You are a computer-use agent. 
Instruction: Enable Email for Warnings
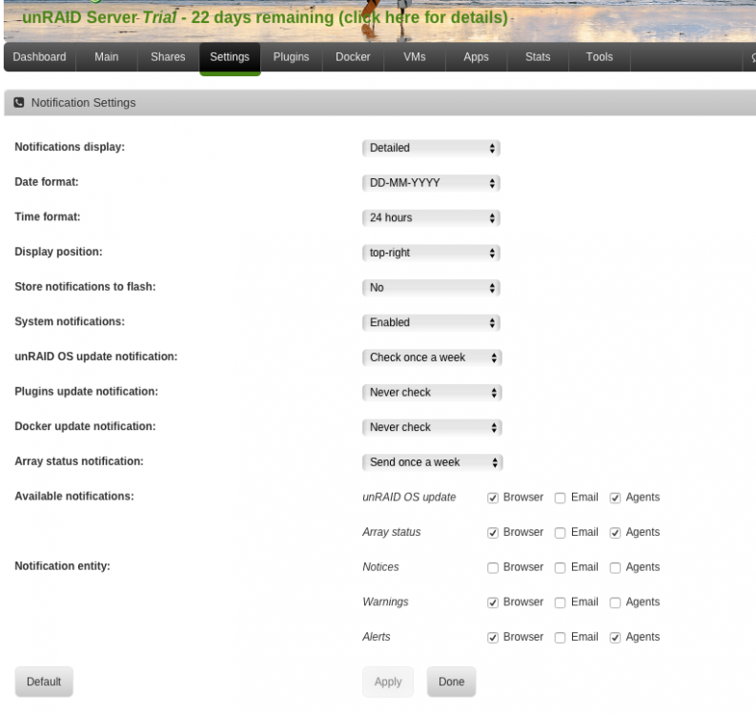coord(560,603)
